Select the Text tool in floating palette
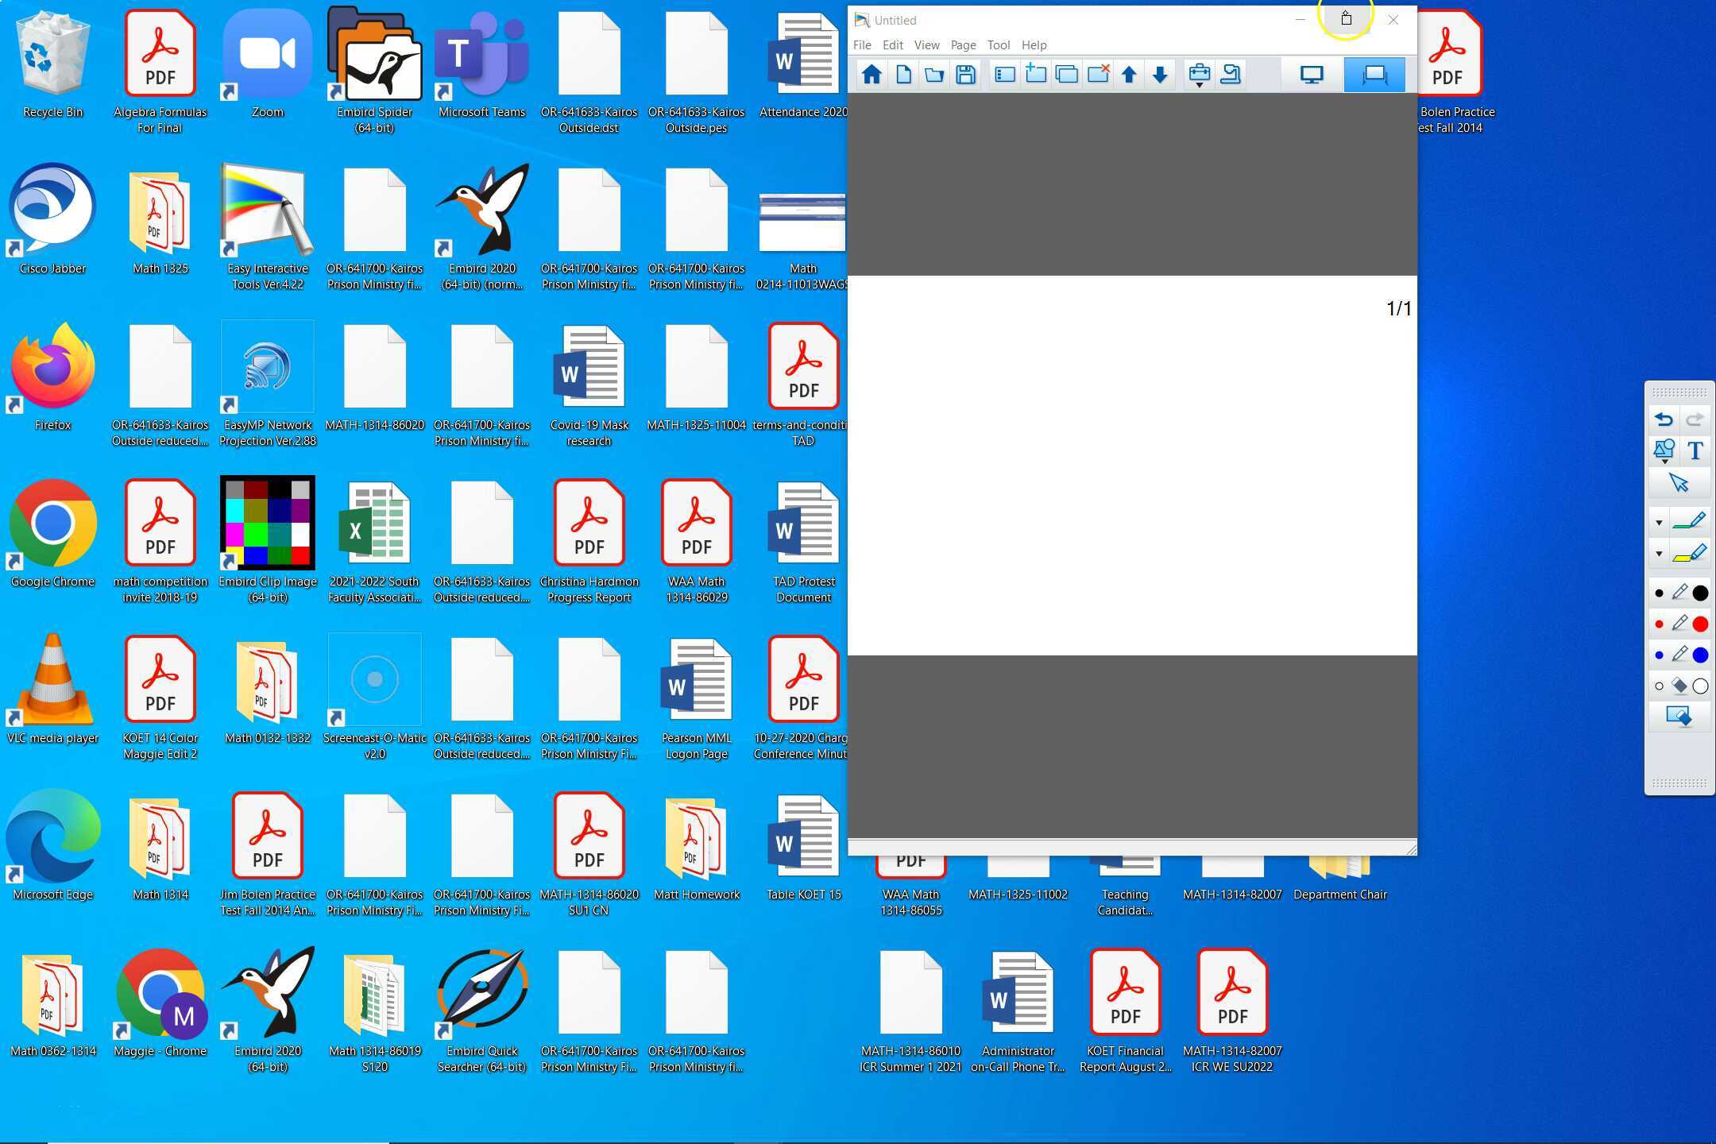 [x=1695, y=450]
